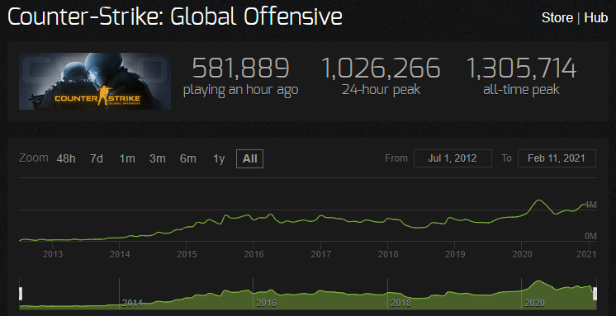Select the All zoom range
This screenshot has width=616, height=316.
[250, 159]
